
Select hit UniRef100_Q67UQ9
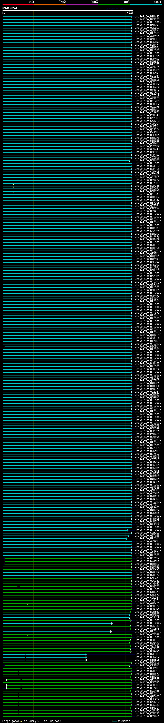pyautogui.click(x=147, y=183)
